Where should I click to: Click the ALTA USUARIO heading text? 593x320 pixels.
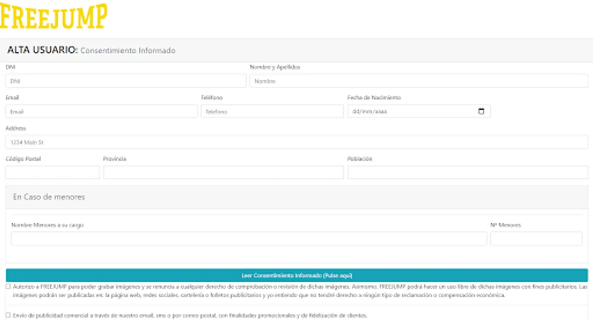pos(42,50)
